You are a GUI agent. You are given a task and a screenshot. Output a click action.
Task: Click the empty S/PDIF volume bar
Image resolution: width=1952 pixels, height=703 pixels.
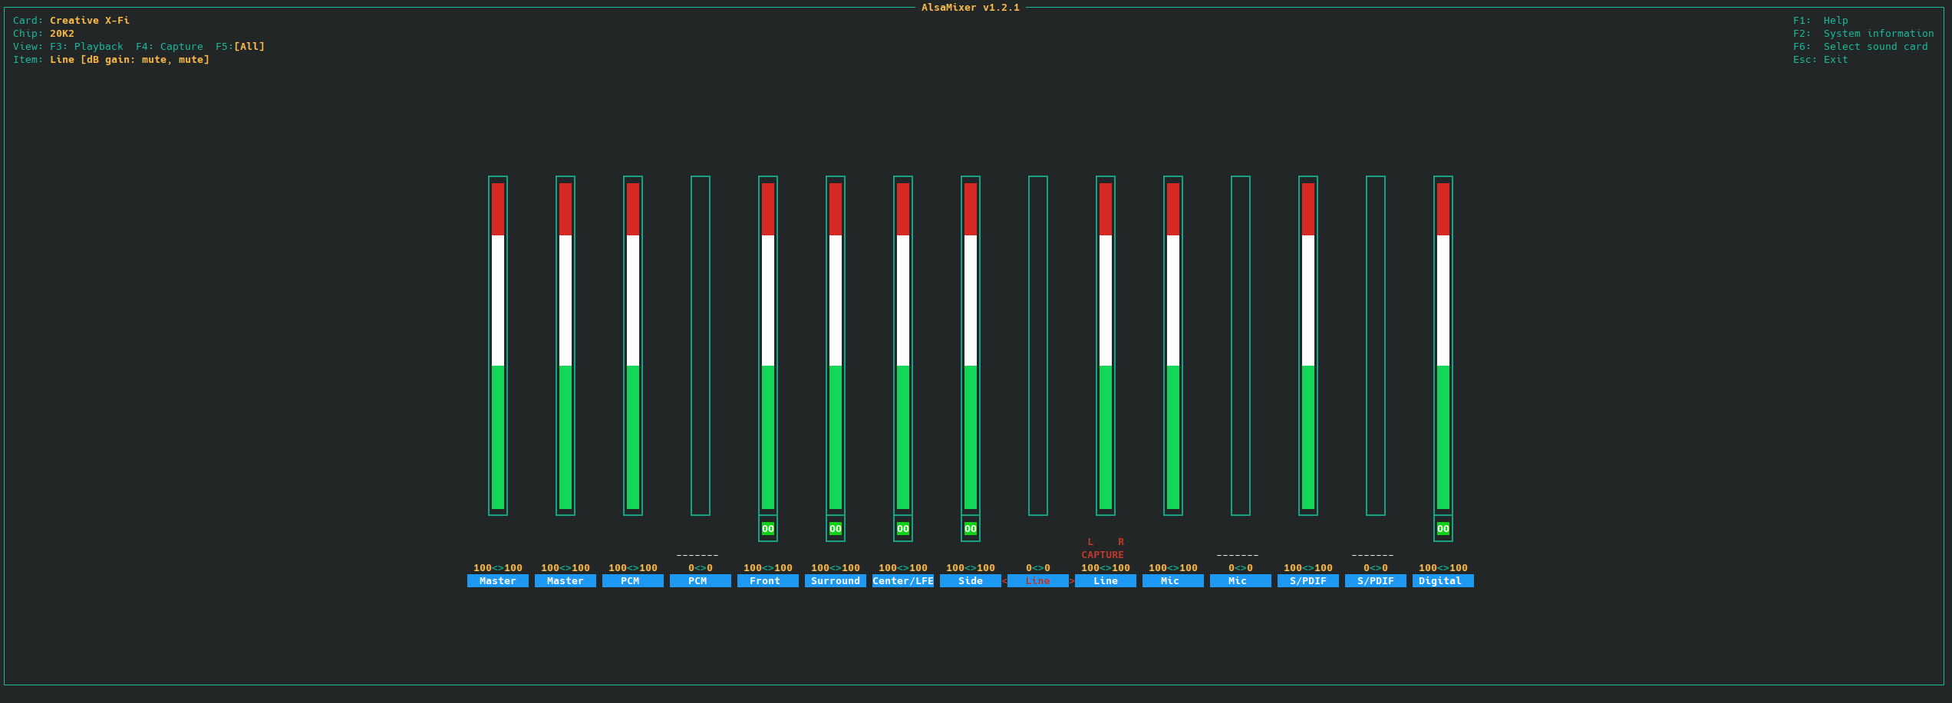tap(1375, 346)
